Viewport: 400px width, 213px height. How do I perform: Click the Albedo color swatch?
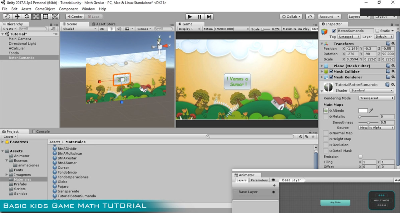click(x=363, y=111)
